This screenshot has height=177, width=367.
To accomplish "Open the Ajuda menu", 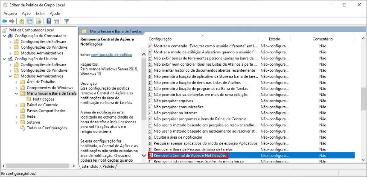I will pos(55,13).
